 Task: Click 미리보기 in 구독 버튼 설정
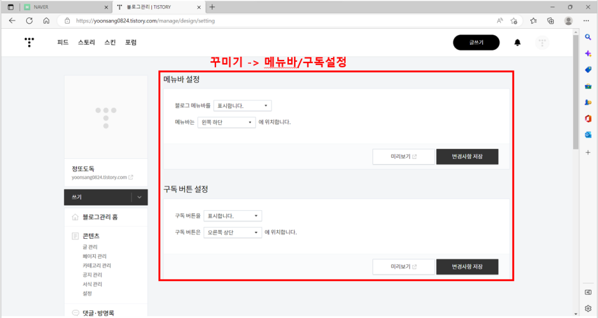[x=404, y=267]
